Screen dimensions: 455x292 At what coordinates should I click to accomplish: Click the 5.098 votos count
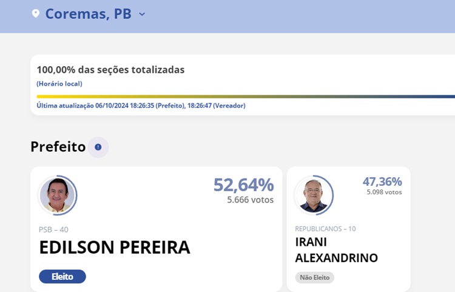[384, 192]
